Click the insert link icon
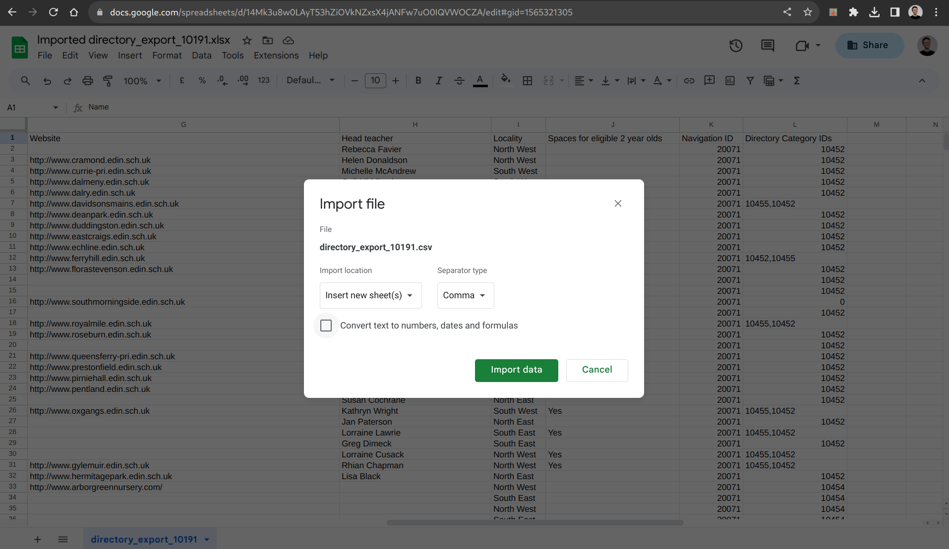 (689, 81)
